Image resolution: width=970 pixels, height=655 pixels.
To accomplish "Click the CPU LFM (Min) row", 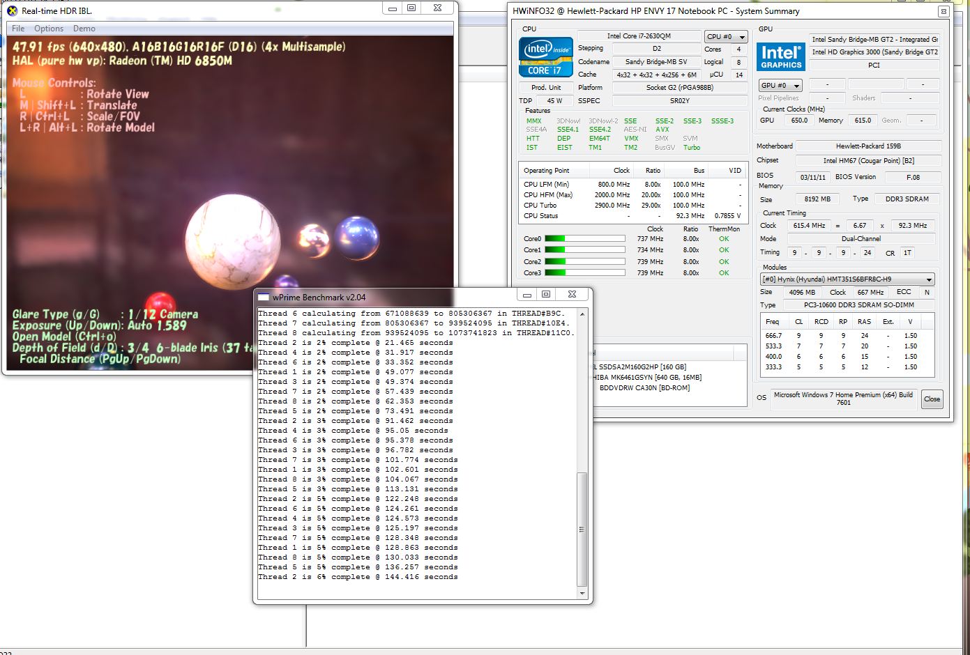I will point(632,185).
